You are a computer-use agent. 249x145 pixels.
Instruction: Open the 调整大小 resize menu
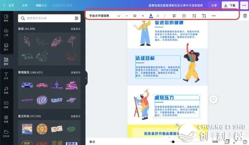tap(41, 6)
